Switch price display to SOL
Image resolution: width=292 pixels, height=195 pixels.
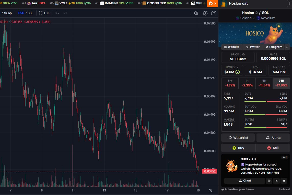pyautogui.click(x=30, y=13)
